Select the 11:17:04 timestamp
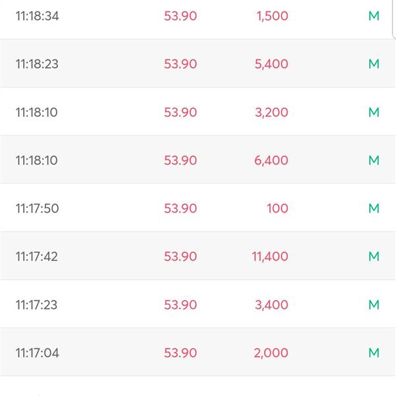Viewport: 396px width, 396px height. pos(38,353)
